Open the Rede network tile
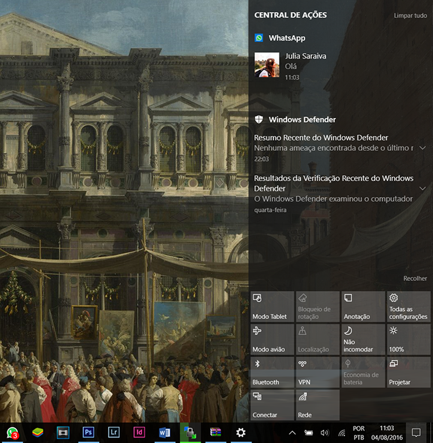 [x=318, y=405]
